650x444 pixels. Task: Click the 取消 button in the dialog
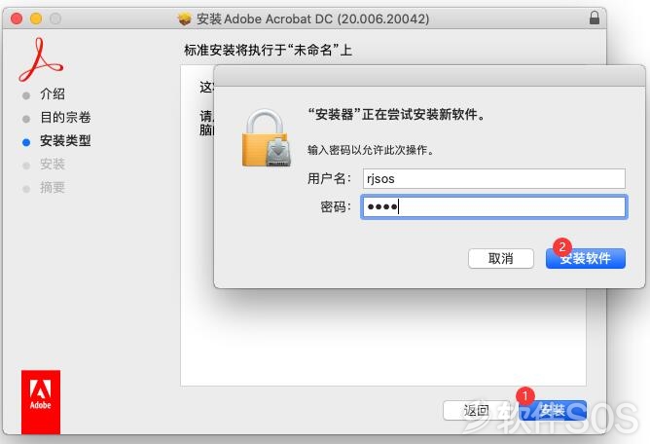(501, 259)
